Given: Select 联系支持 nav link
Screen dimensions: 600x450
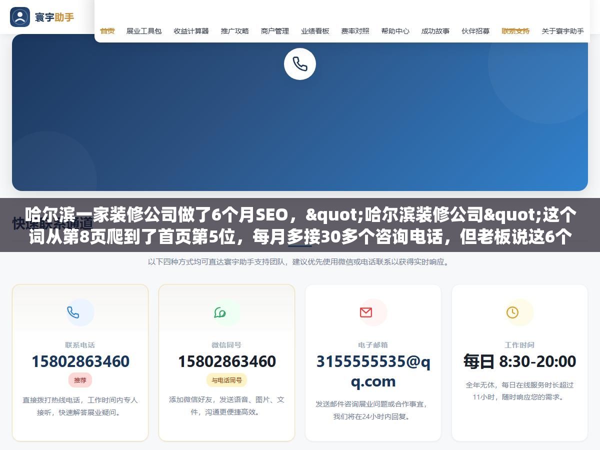Looking at the screenshot, I should tap(515, 31).
